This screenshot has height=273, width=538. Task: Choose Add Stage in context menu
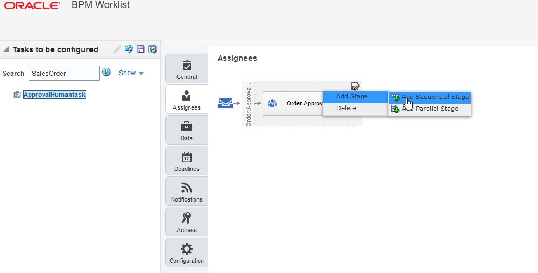tap(356, 97)
